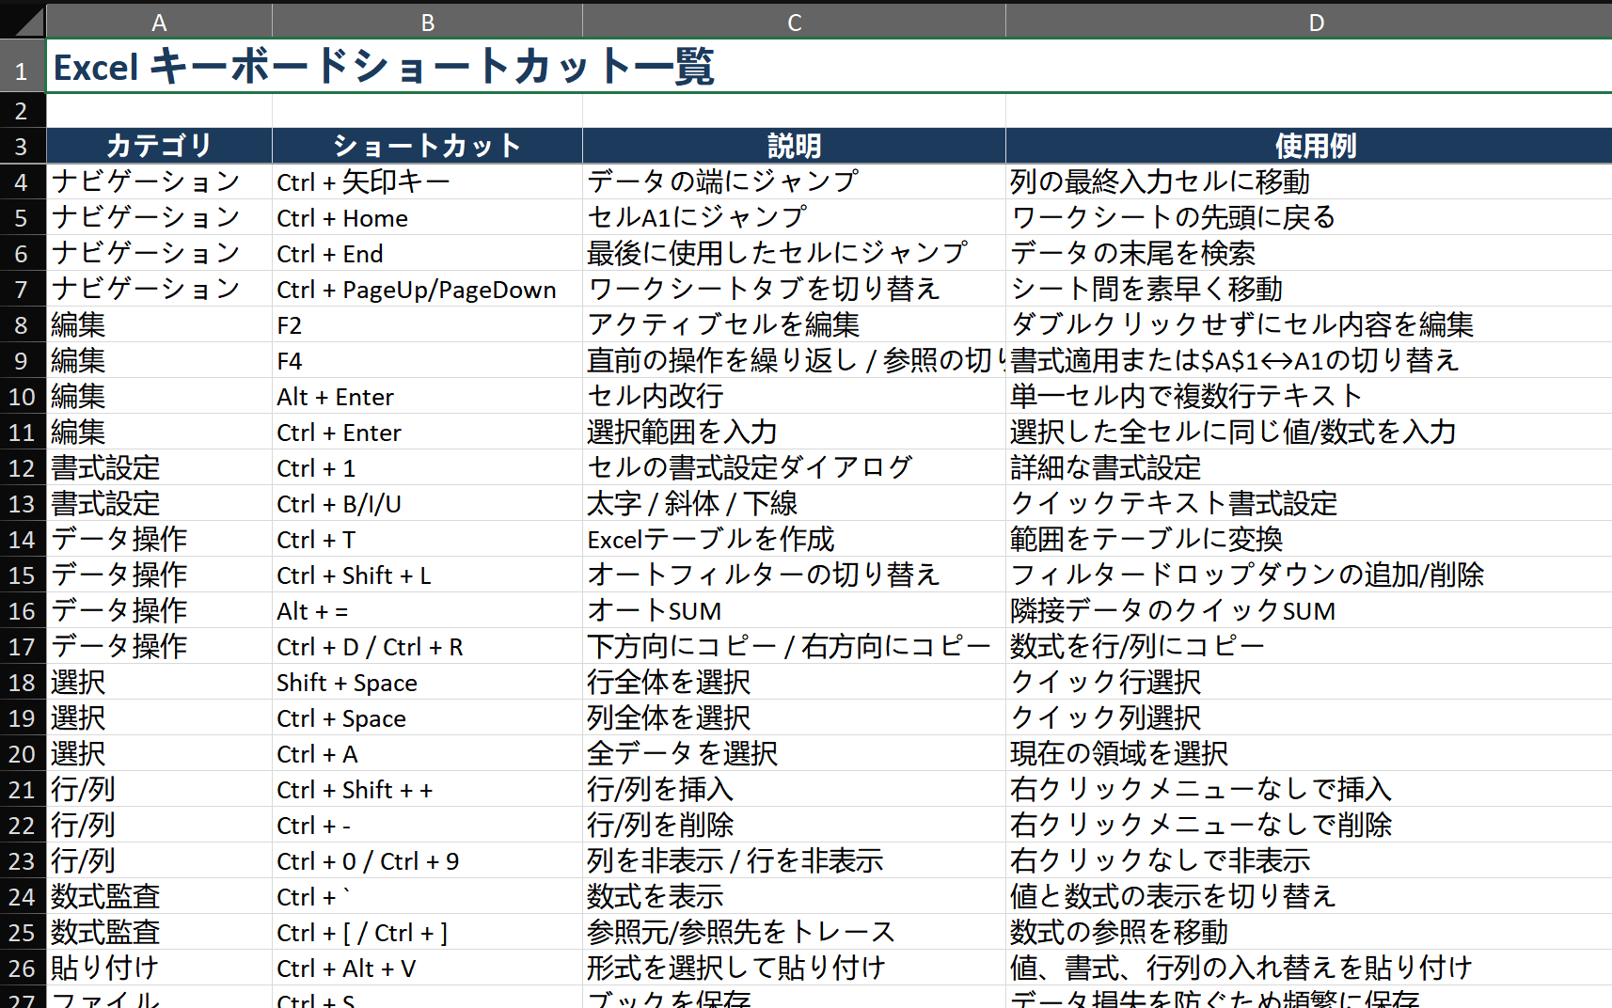This screenshot has width=1612, height=1008.
Task: Select the '書式設定' cell beside 'Ctrl + 1'
Action: point(159,468)
